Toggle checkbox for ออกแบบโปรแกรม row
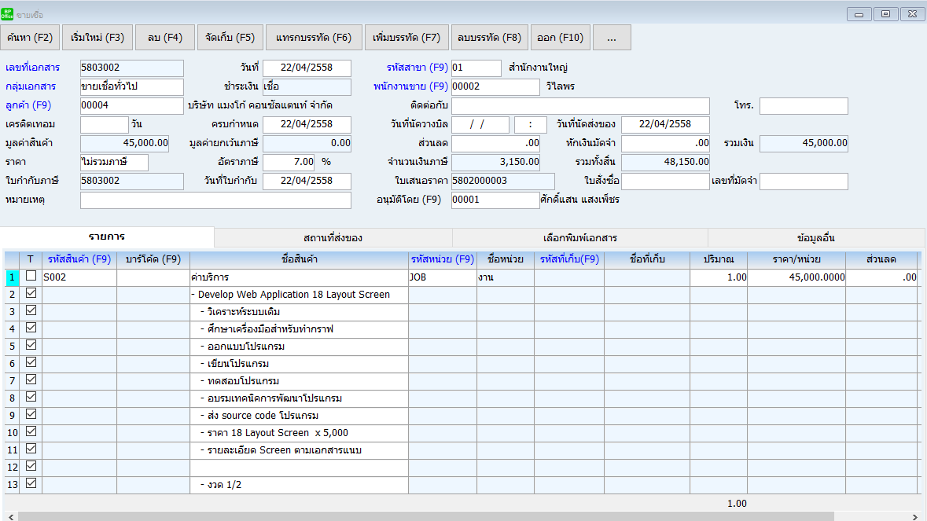 pos(31,345)
